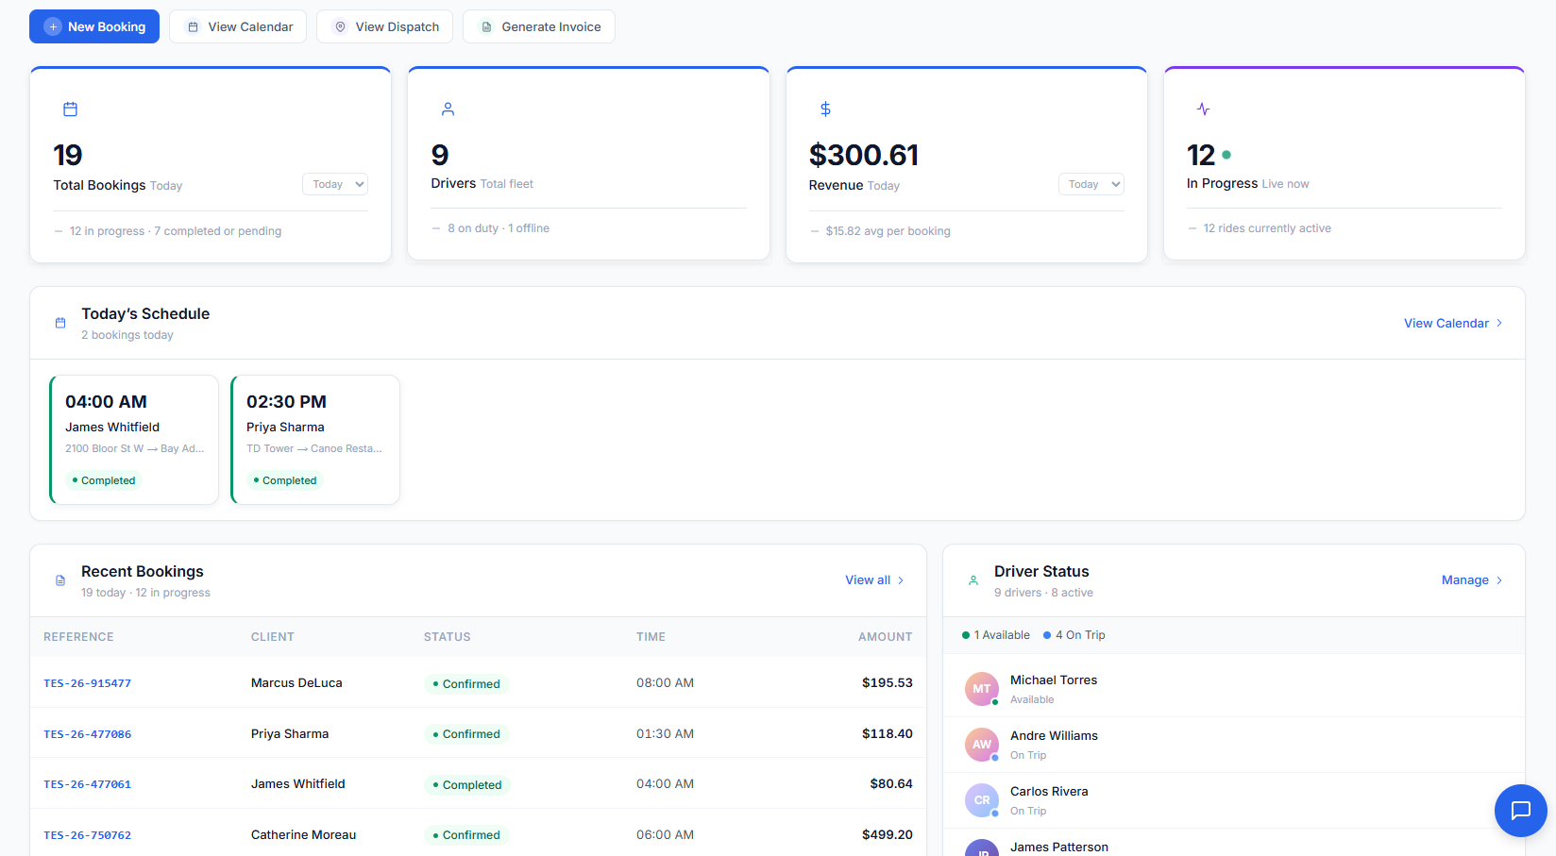Viewport: 1556px width, 856px height.
Task: Open the chat bubble in the corner
Action: coord(1520,811)
